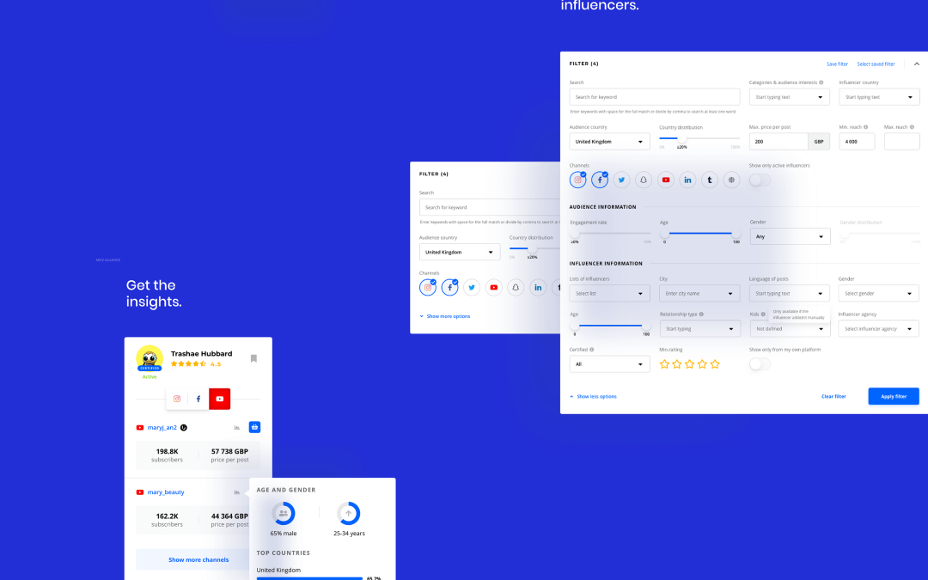The width and height of the screenshot is (928, 580).
Task: Click Country distribution slider handle in expanded filter
Action: [x=681, y=138]
